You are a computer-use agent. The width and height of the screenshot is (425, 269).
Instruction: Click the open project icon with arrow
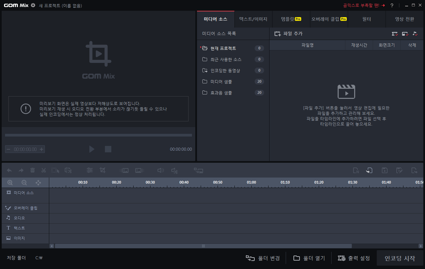(369, 170)
